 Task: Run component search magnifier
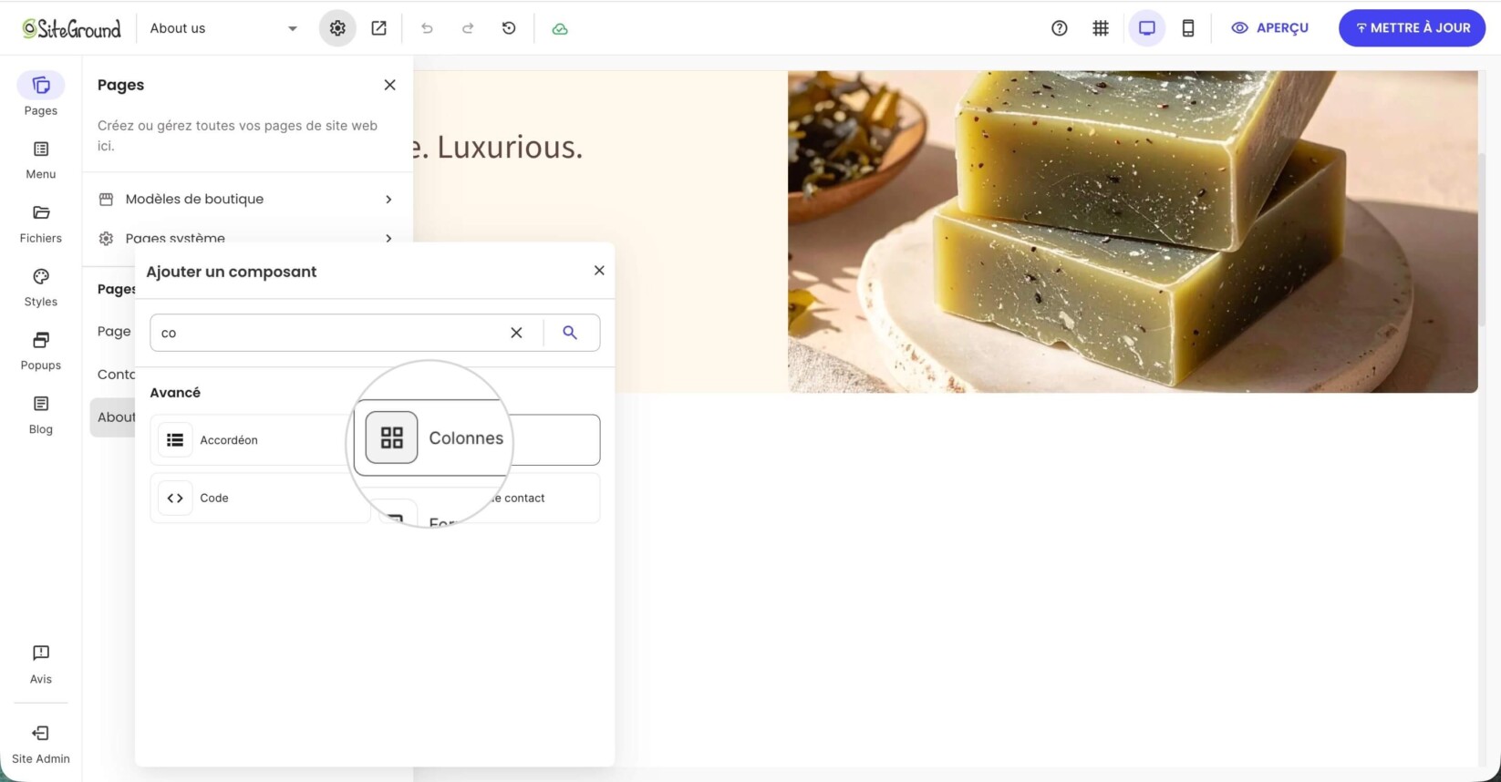coord(570,333)
